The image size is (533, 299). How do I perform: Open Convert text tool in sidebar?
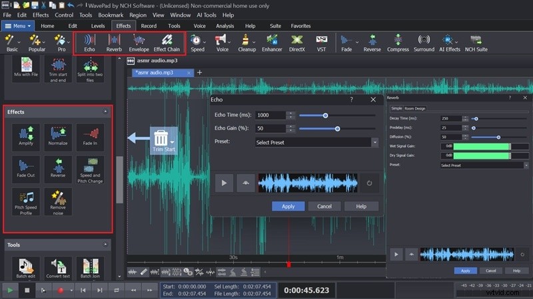click(x=58, y=268)
